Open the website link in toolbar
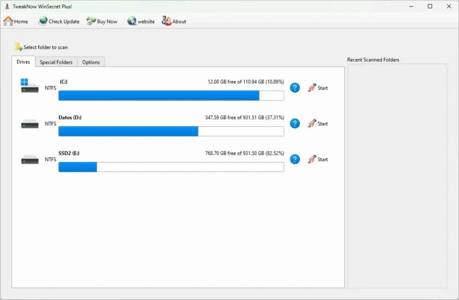Screen dimensions: 459x300 click(141, 21)
